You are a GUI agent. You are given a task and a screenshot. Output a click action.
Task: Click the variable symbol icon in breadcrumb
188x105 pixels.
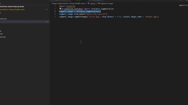pyautogui.click(x=99, y=3)
